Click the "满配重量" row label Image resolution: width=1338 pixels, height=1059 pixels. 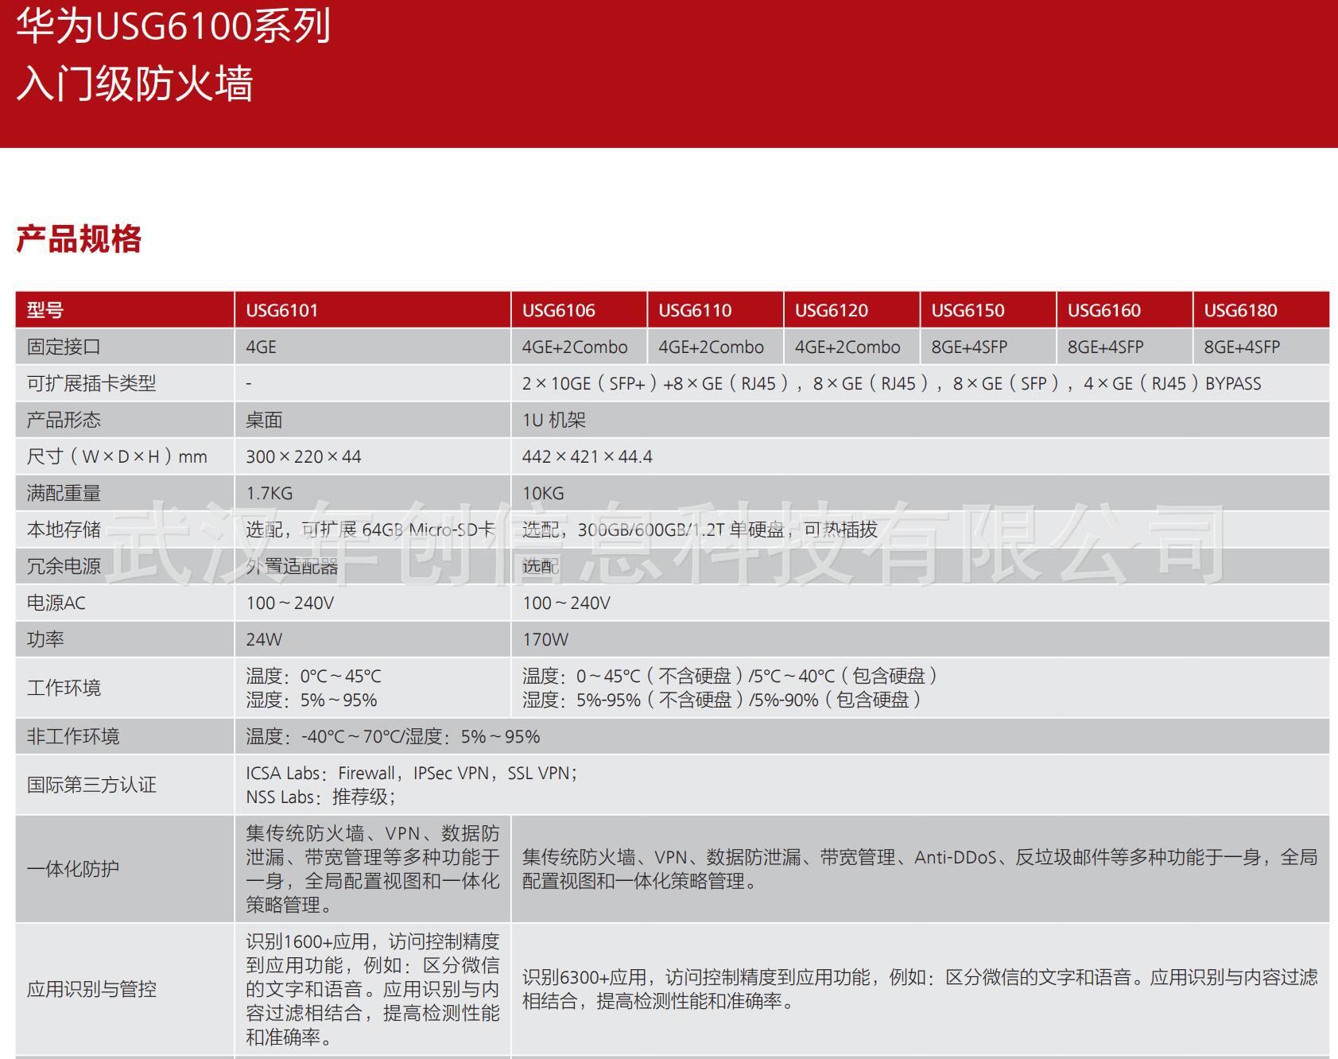64,493
